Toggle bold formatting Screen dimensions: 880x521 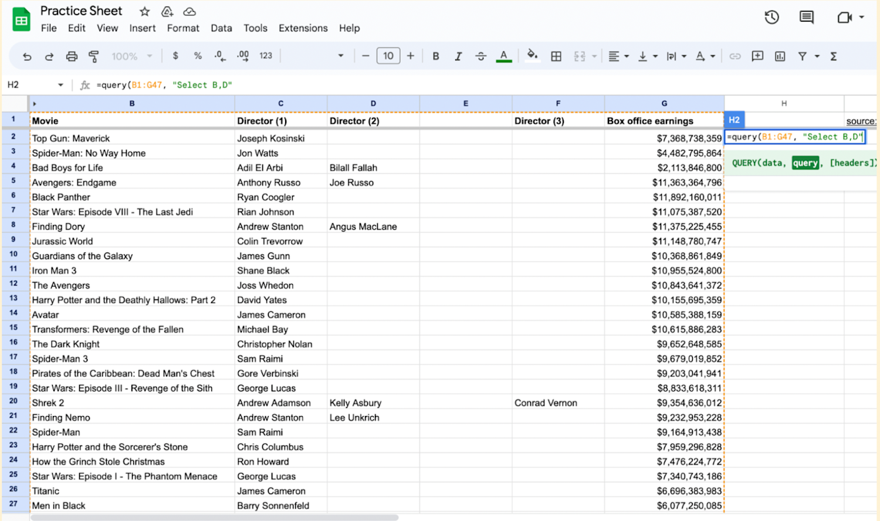click(x=436, y=56)
